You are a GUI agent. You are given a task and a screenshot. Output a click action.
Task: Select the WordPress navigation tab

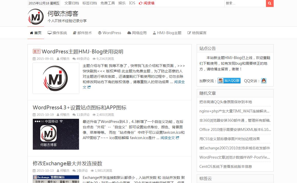coord(110,33)
